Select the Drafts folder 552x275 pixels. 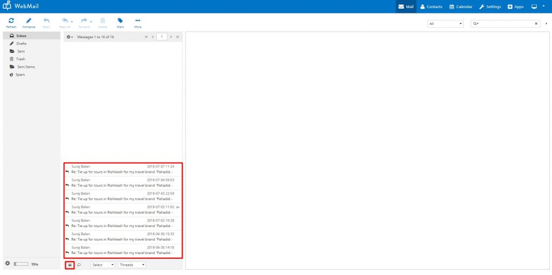[x=21, y=43]
